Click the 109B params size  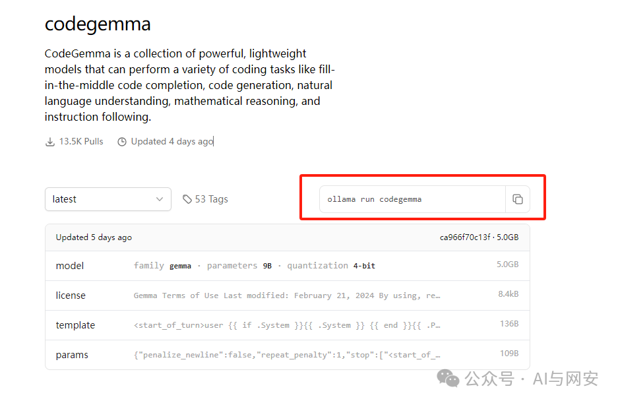[x=509, y=354]
